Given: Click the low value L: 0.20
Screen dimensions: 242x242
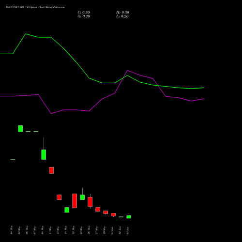Looking at the screenshot, I should [122, 16].
